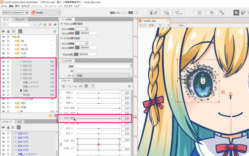Open the ファイル menu
The image size is (249, 156).
coord(4,6)
